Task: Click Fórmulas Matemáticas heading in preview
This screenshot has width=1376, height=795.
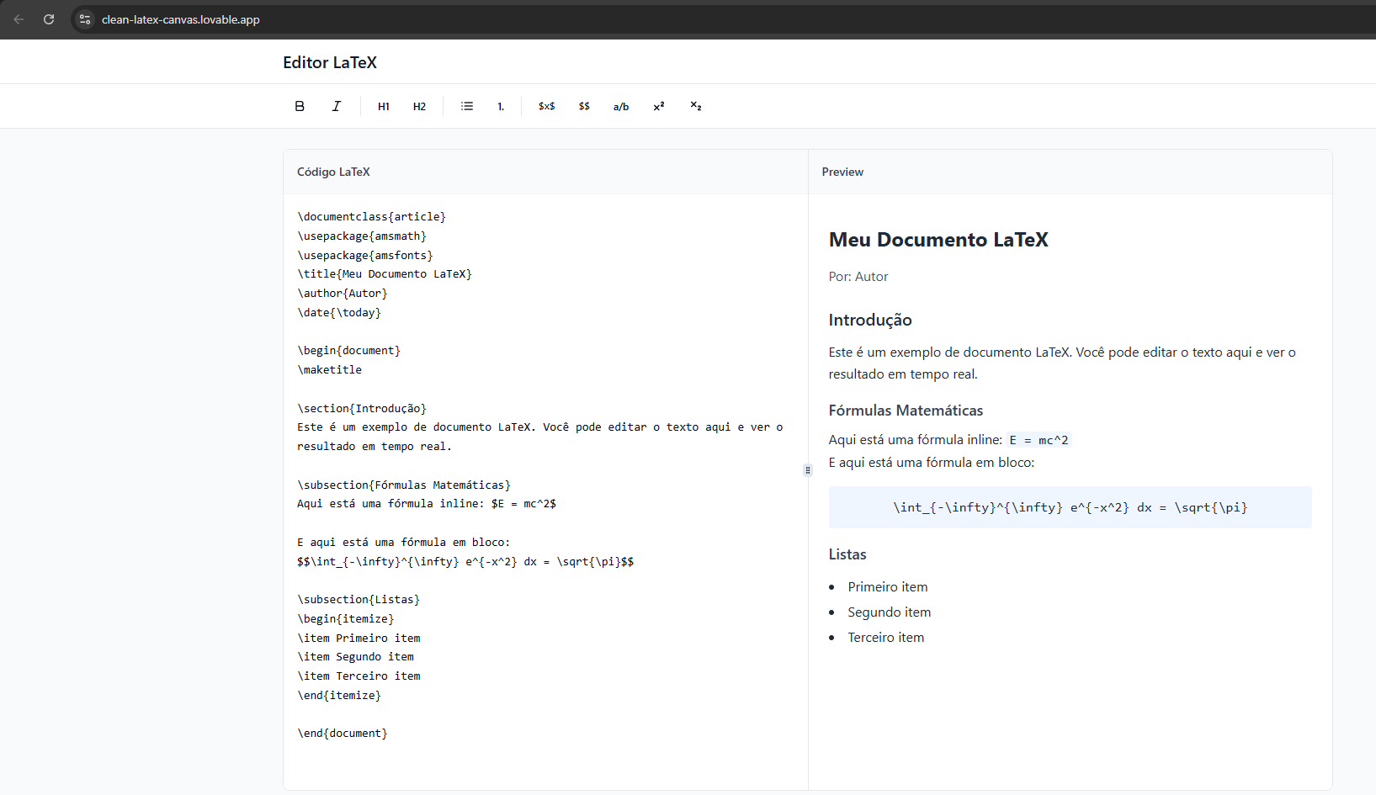Action: 906,411
